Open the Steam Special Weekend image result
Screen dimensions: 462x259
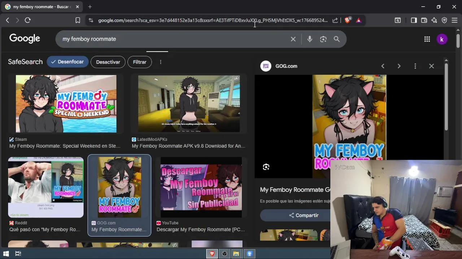[x=66, y=104]
